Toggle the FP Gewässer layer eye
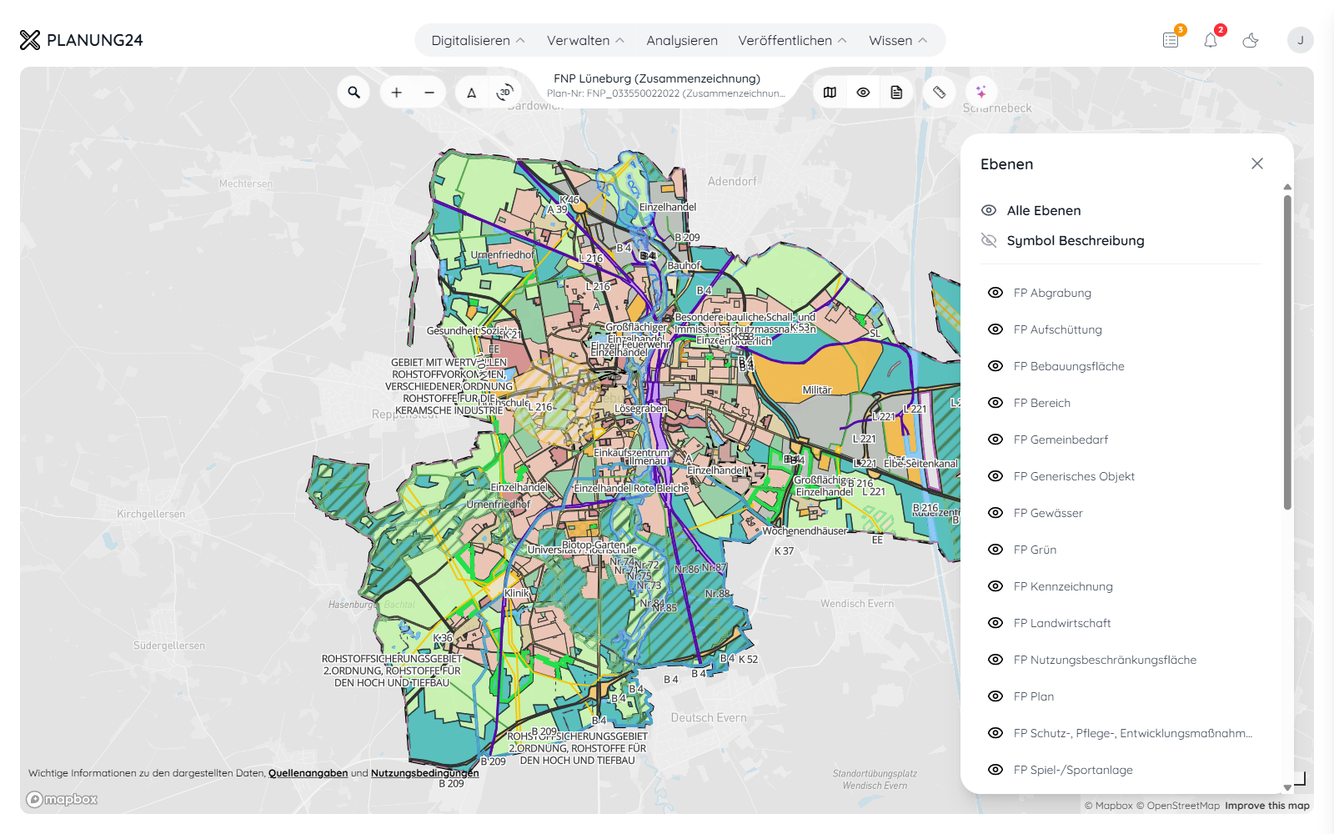 click(x=995, y=513)
